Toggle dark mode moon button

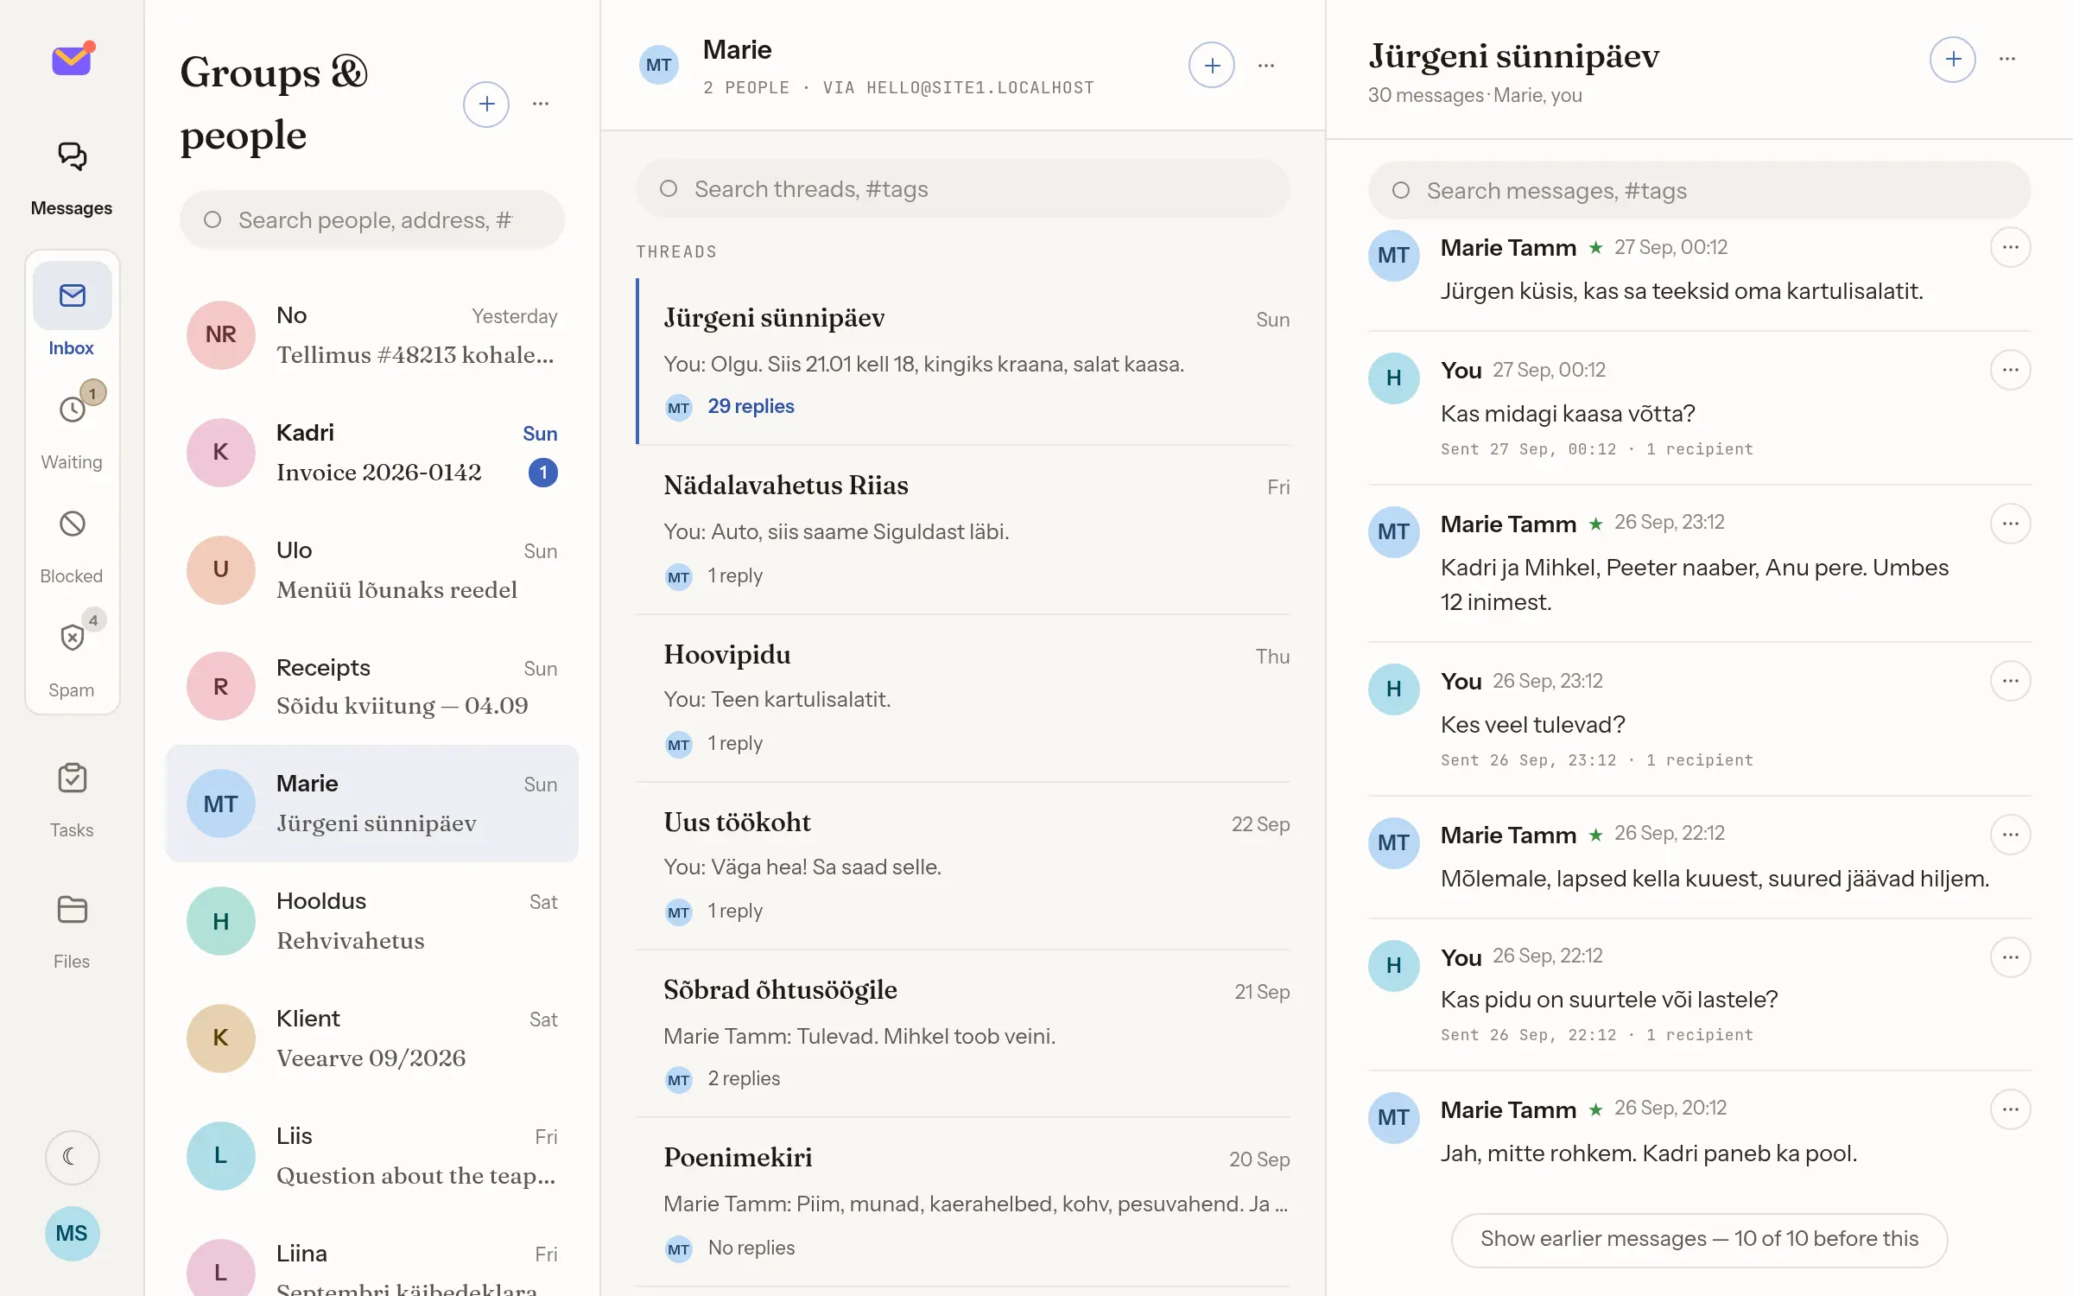tap(72, 1157)
